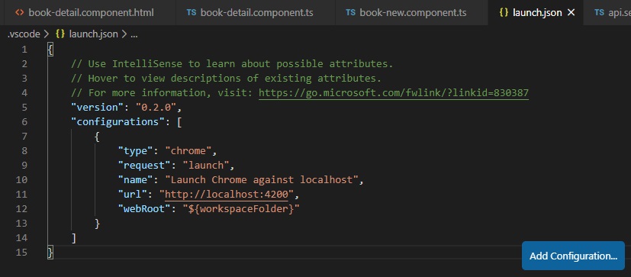The image size is (631, 277).
Task: Switch to the book-detail.component.ts tab
Action: point(256,12)
